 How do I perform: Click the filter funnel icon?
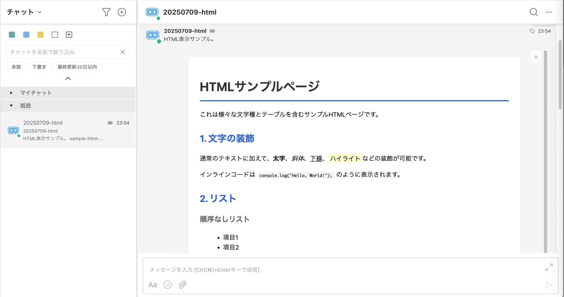pos(106,12)
